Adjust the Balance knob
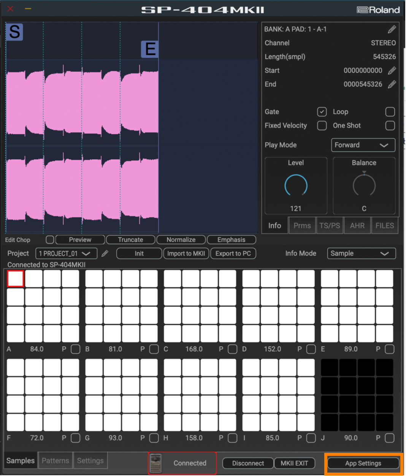This screenshot has height=476, width=406. 364,186
